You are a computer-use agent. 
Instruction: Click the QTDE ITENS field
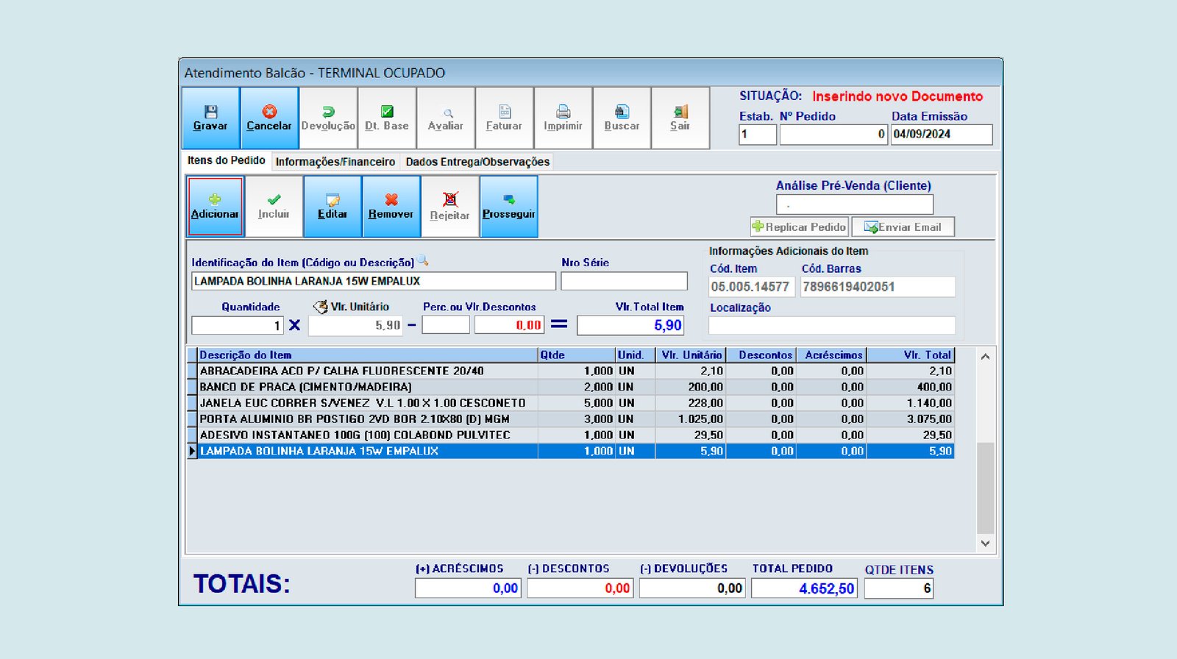[x=899, y=588]
